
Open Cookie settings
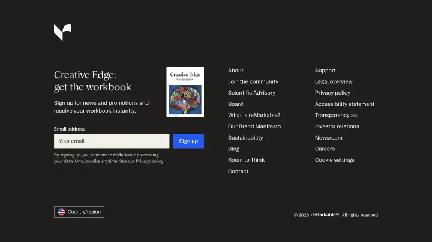point(334,160)
